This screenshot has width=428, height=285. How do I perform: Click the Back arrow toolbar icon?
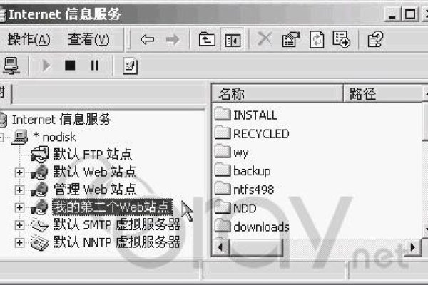(148, 40)
